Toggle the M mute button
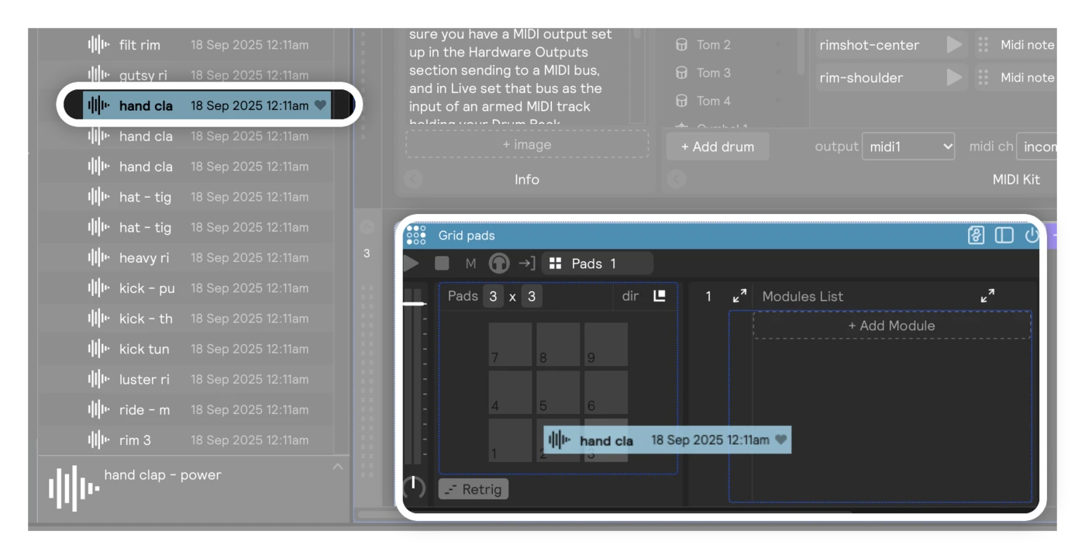Screen dimensions: 1085x559 click(470, 264)
